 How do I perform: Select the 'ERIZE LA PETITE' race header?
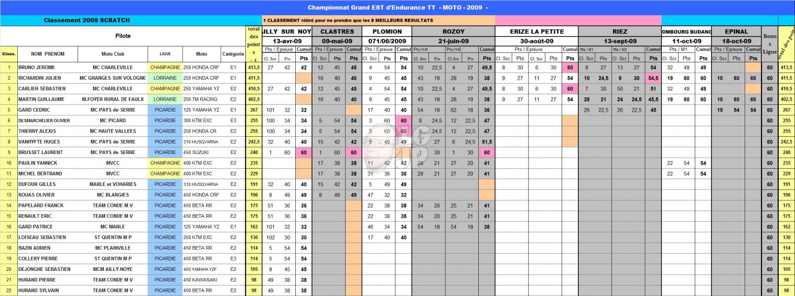(x=536, y=31)
